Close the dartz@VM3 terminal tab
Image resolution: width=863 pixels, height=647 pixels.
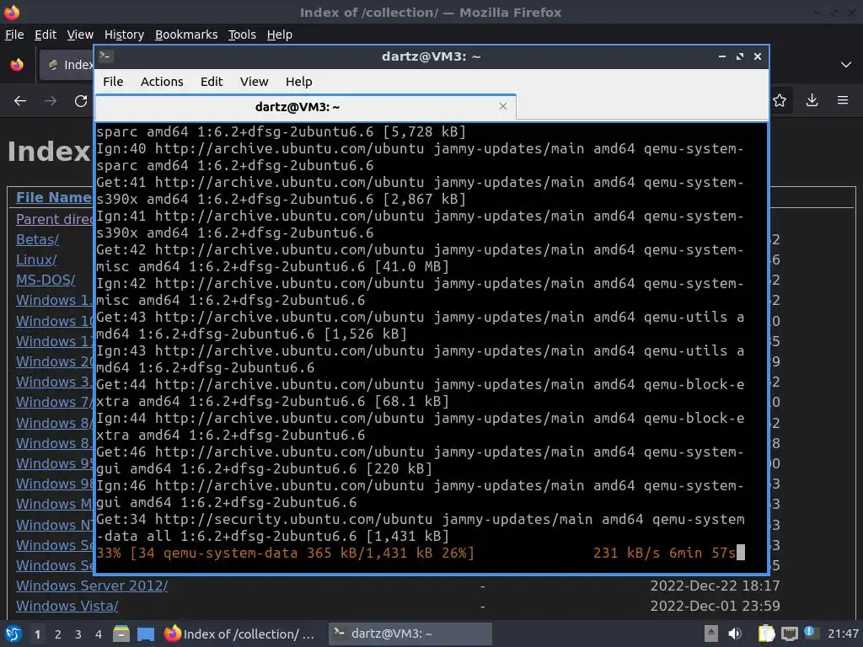click(502, 106)
